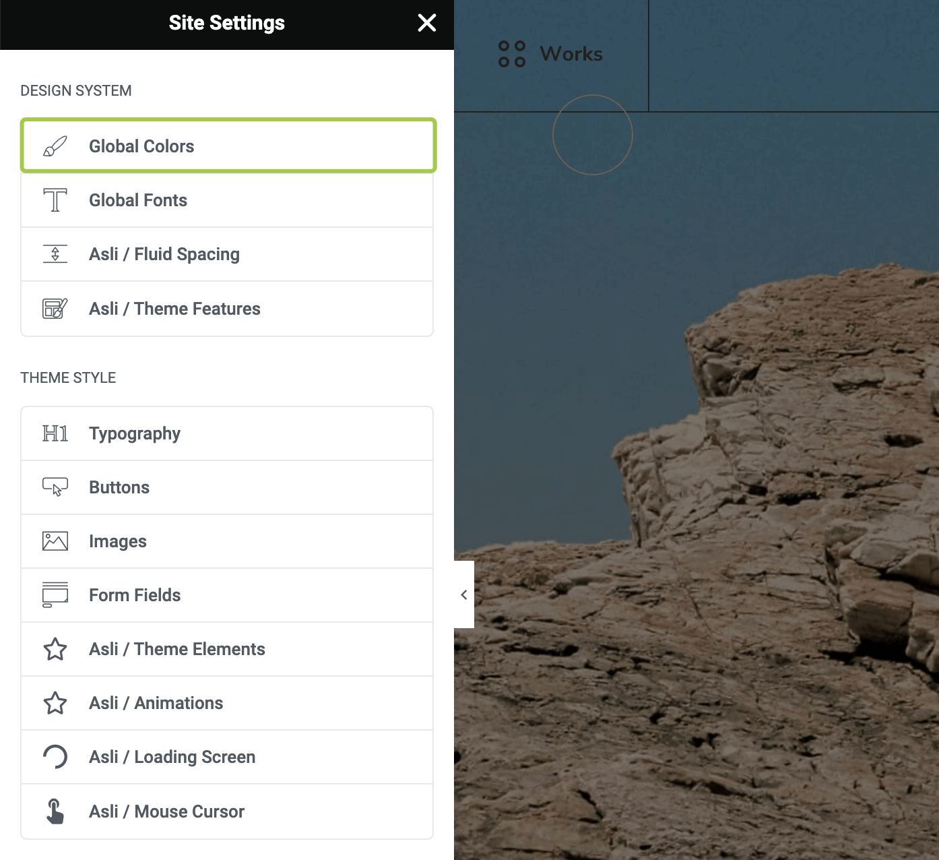Click the Fluid Spacing arrows icon
The width and height of the screenshot is (939, 860).
point(55,254)
